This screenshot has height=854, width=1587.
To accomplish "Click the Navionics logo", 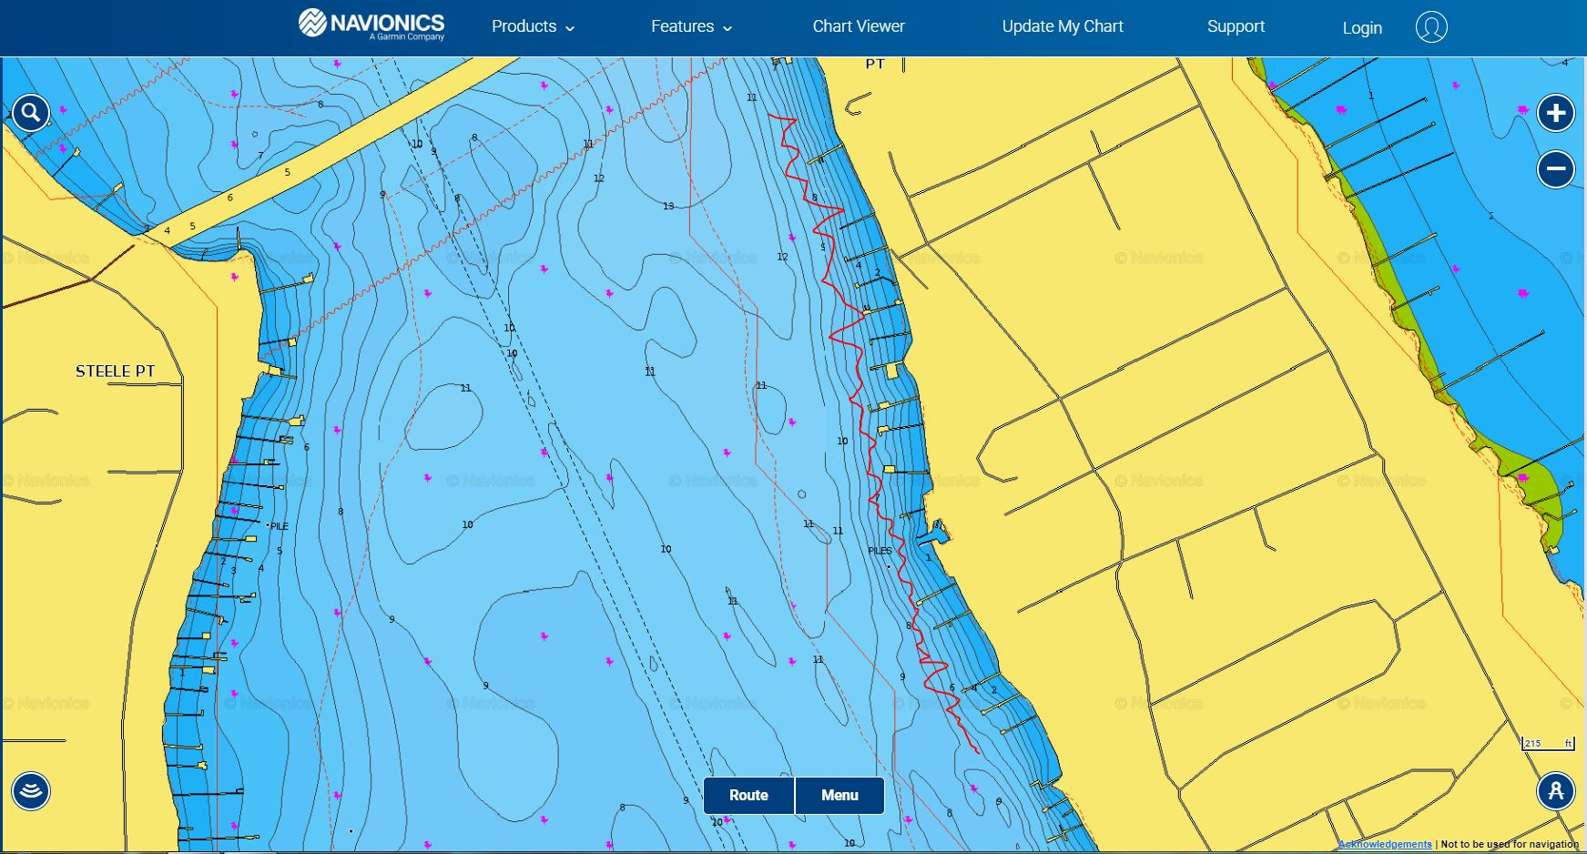I will [371, 25].
